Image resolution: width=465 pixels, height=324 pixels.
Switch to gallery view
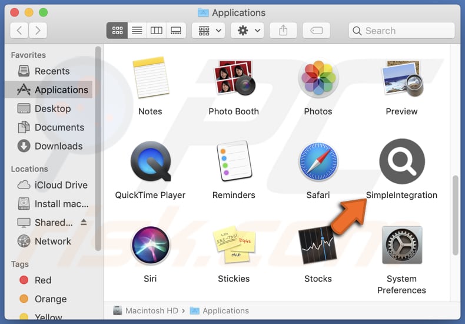(176, 30)
